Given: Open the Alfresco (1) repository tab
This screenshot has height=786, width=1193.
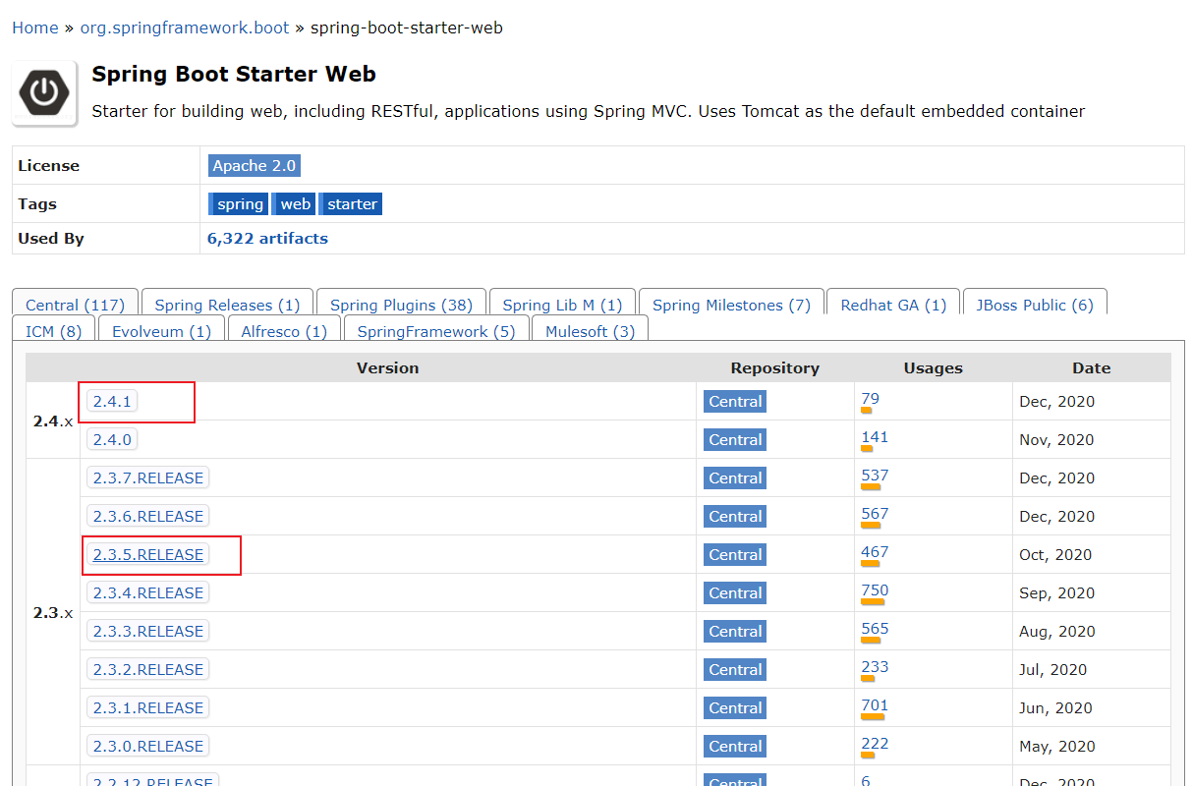Looking at the screenshot, I should [284, 332].
